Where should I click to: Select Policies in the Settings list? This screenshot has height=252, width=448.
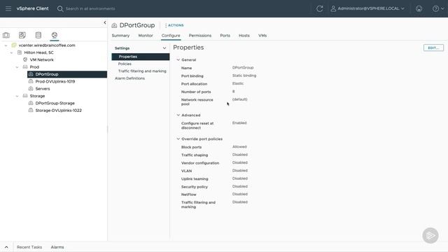point(125,64)
